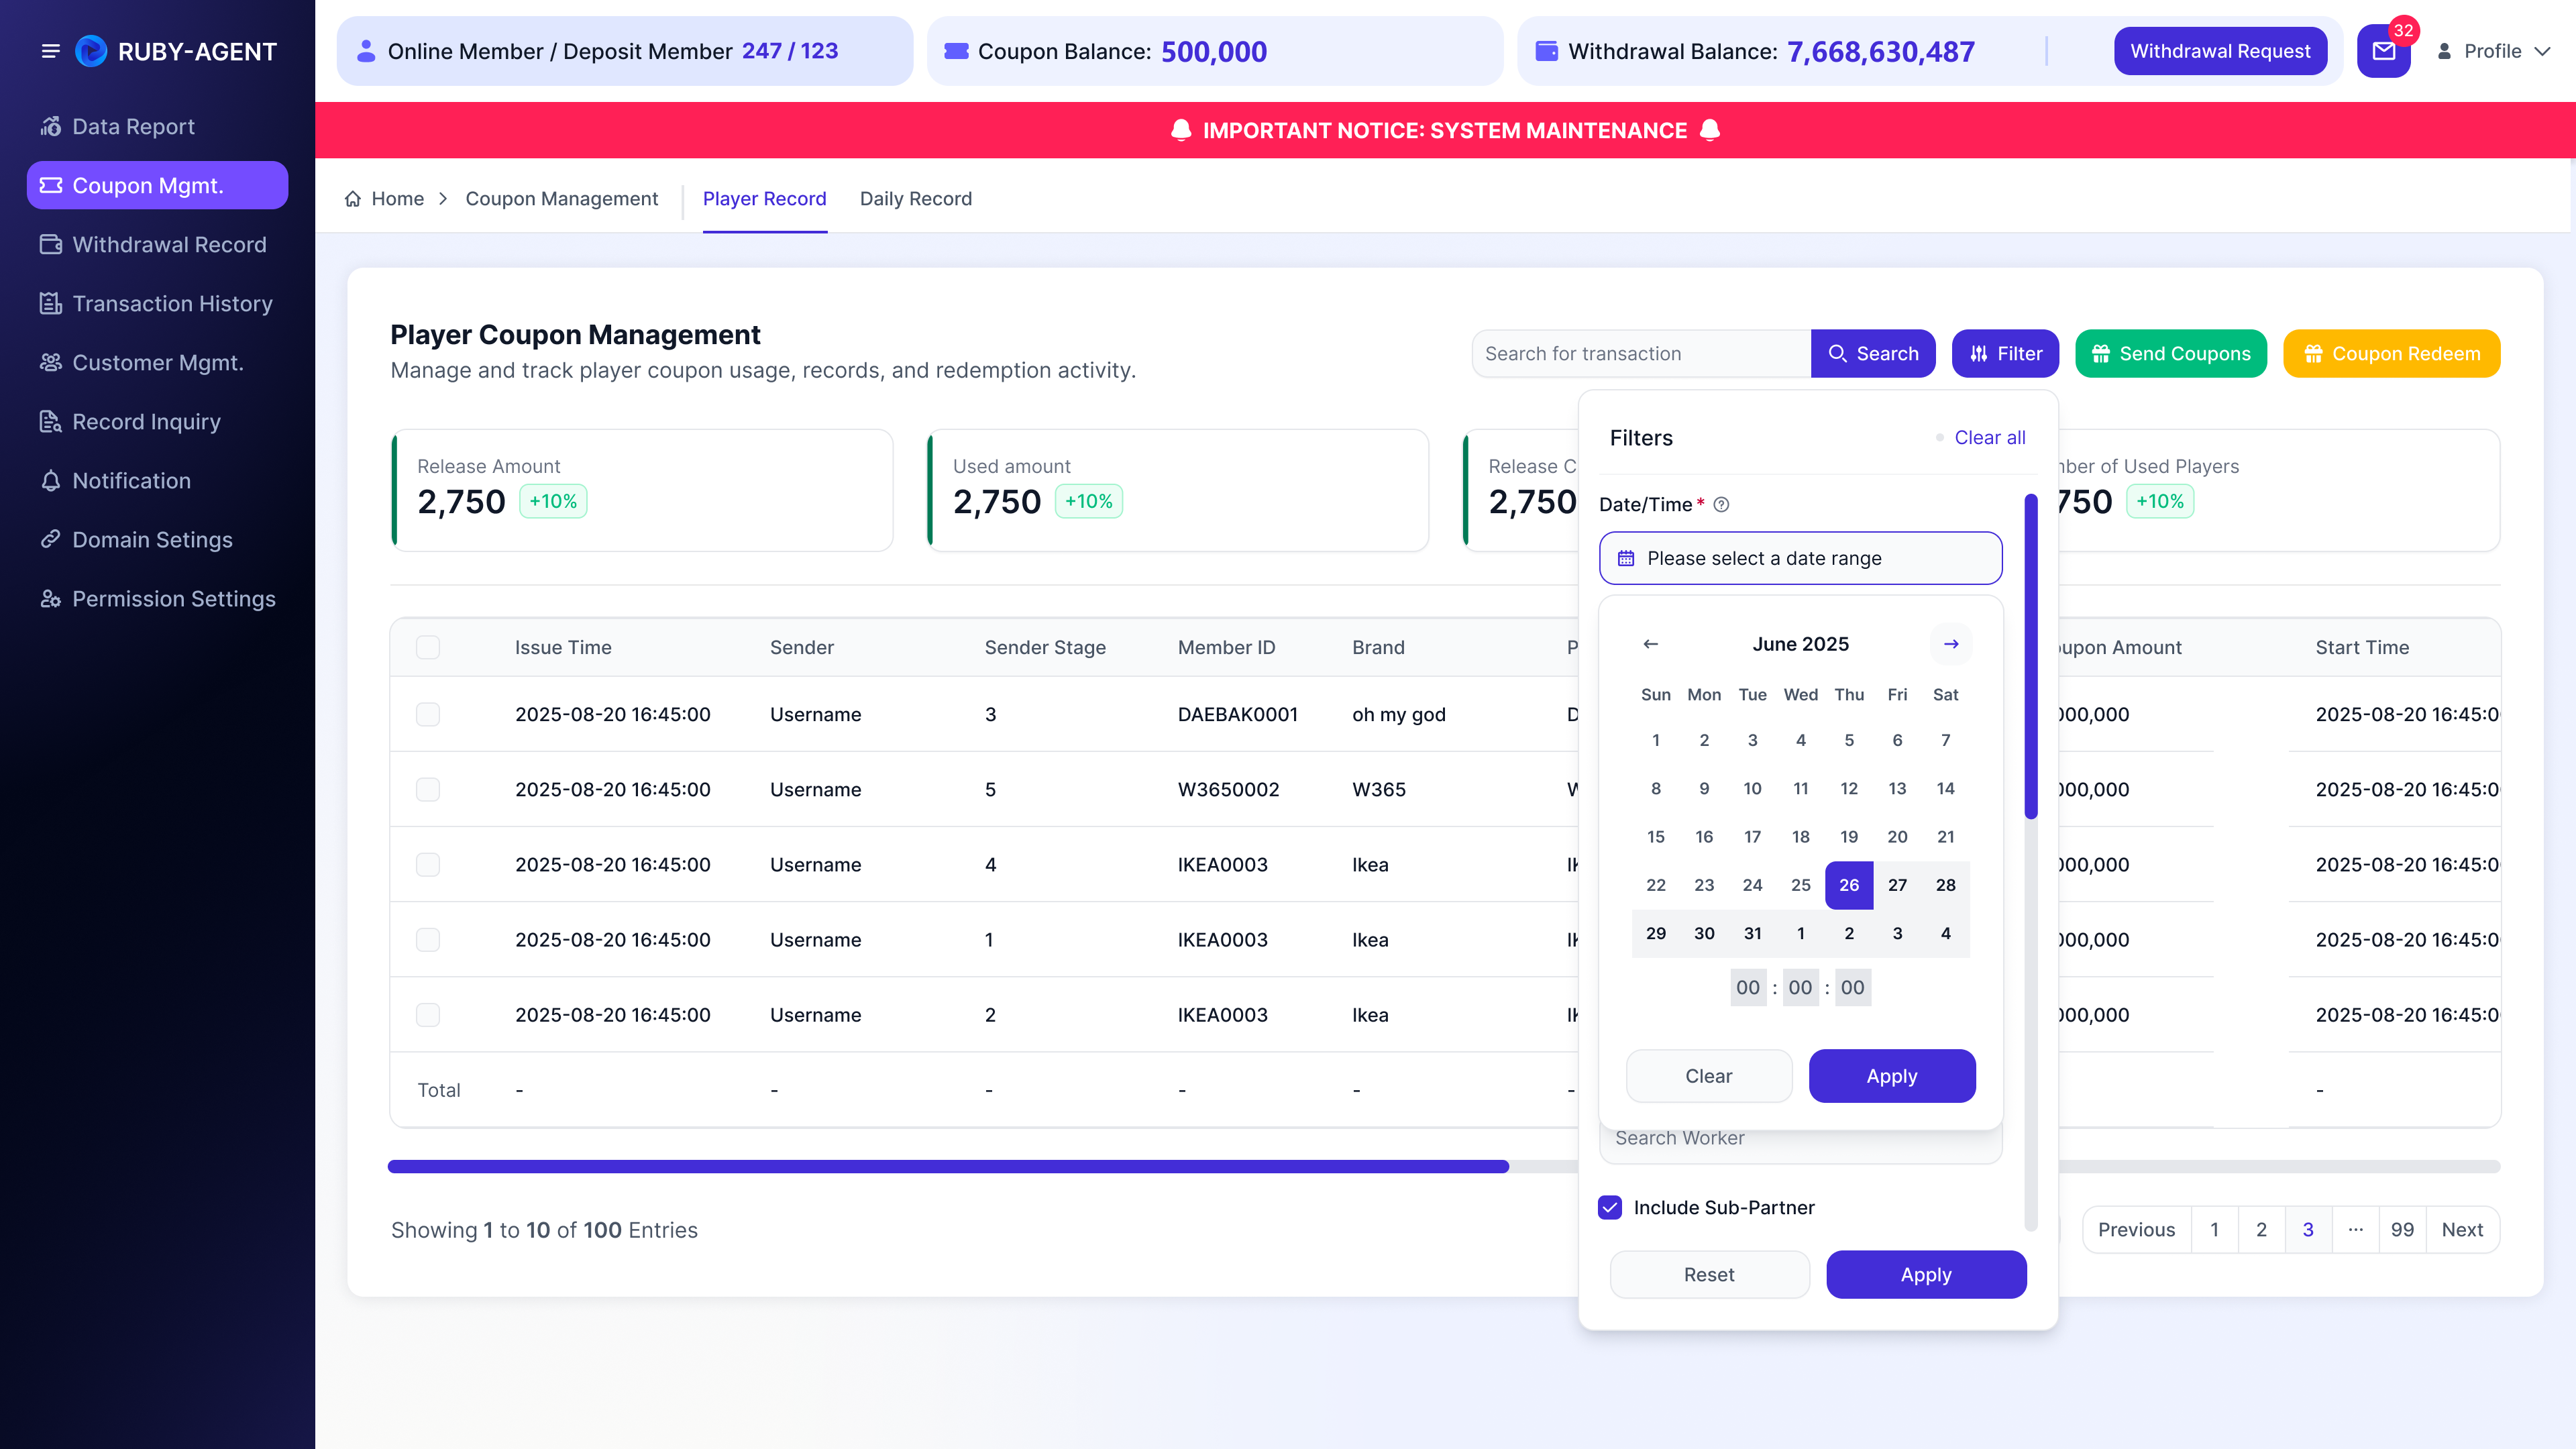Click the Record Inquiry sidebar icon

[x=50, y=421]
